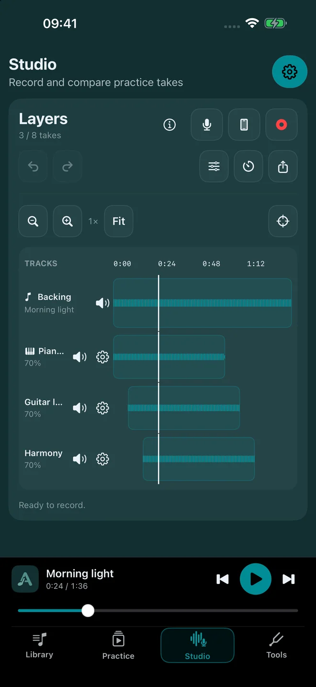This screenshot has width=316, height=687.
Task: Tap the '3 / 8 takes' text
Action: point(40,135)
